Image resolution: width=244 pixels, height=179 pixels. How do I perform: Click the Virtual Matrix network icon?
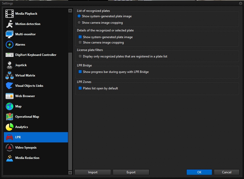tap(10, 75)
